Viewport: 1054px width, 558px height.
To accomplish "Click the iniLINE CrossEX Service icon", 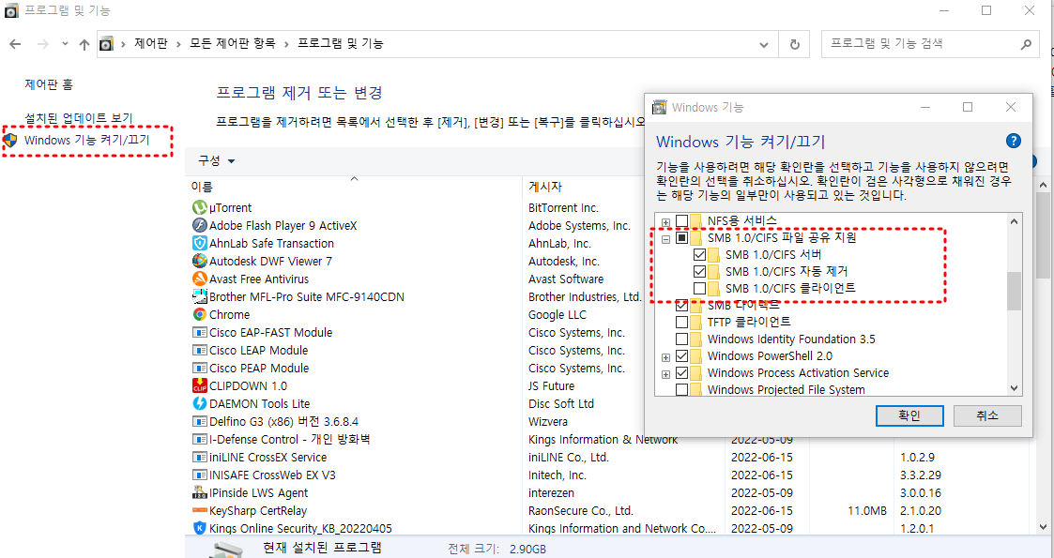I will click(x=200, y=458).
